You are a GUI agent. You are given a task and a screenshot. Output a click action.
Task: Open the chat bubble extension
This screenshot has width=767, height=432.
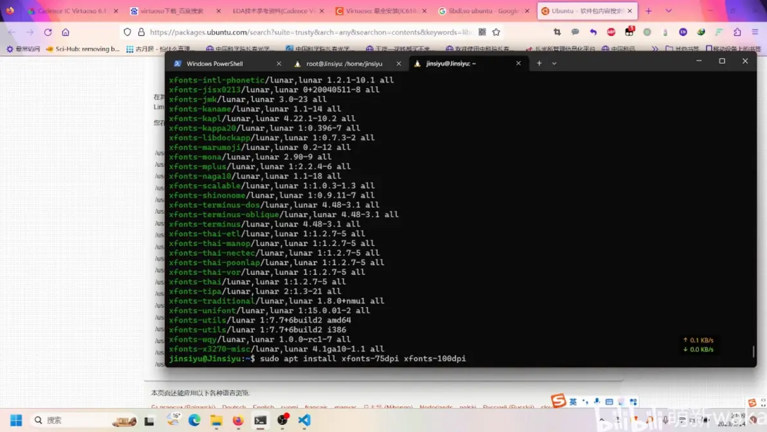click(x=575, y=32)
